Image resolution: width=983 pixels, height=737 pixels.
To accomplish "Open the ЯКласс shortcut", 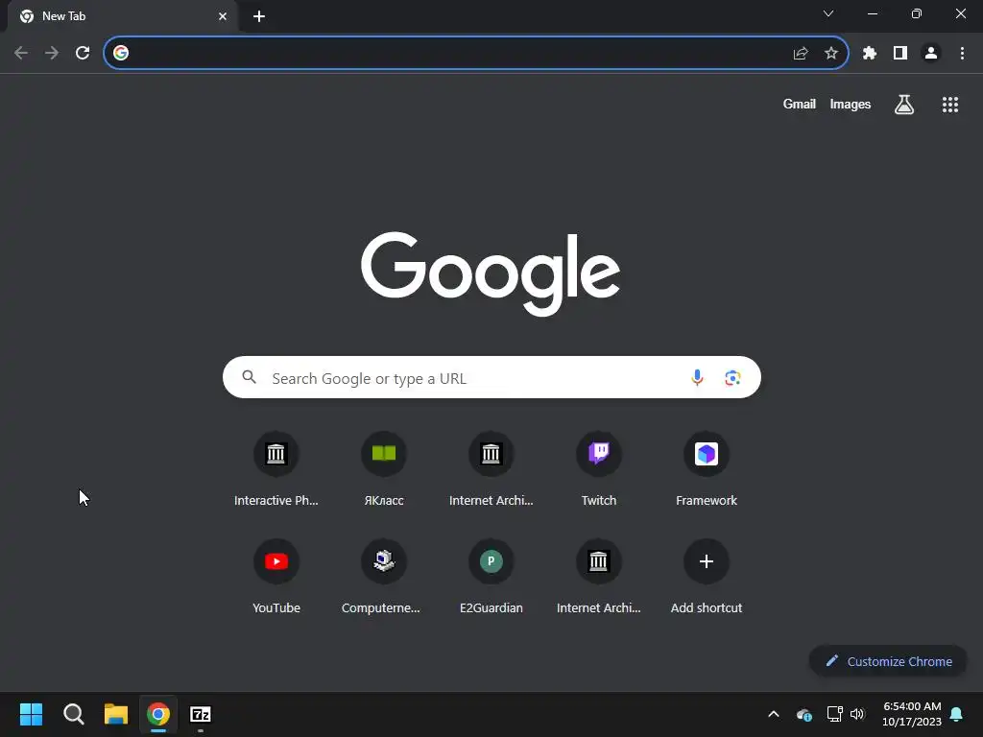I will pyautogui.click(x=384, y=467).
